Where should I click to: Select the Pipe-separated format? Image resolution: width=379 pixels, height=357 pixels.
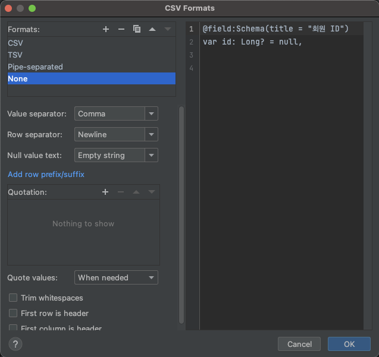tap(92, 67)
